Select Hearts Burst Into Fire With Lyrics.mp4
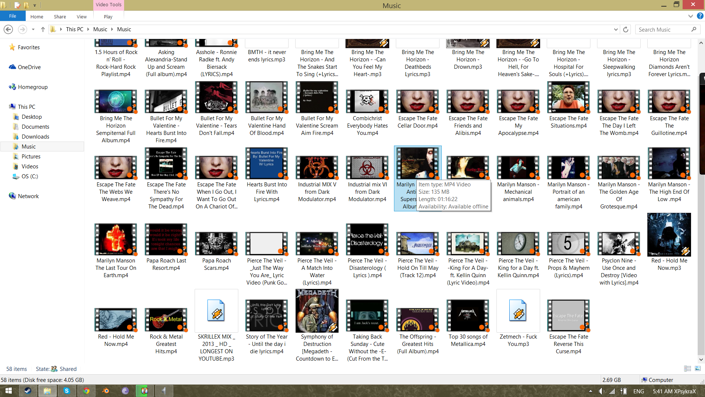Screen dimensions: 705x397 (267, 175)
